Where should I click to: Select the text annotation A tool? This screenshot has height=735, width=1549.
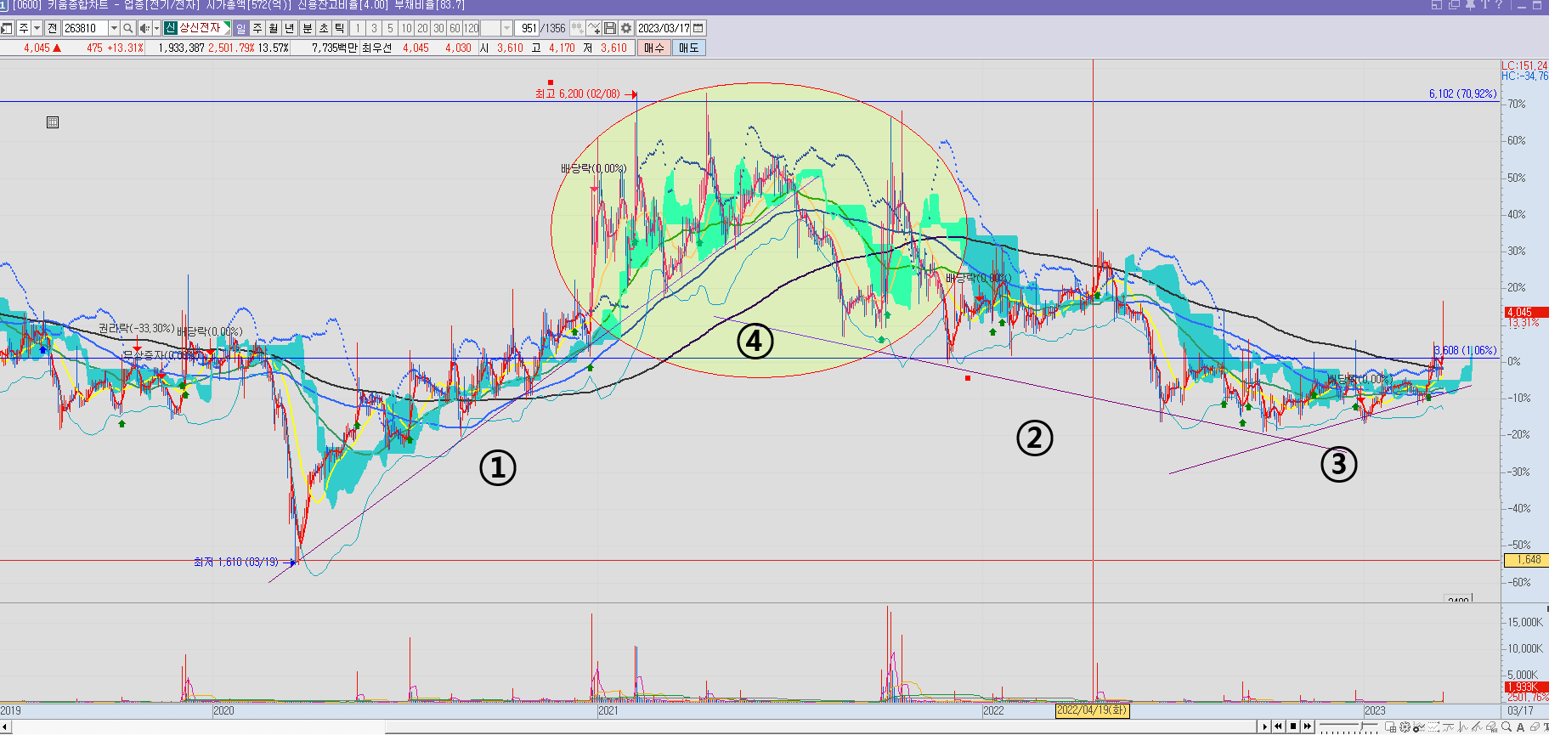1521,727
